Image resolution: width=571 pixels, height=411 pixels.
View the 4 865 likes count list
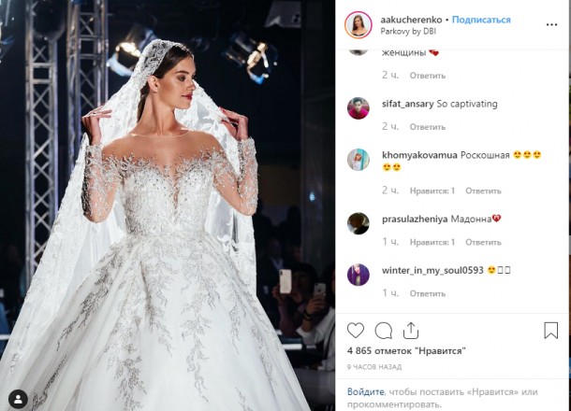[x=406, y=351]
